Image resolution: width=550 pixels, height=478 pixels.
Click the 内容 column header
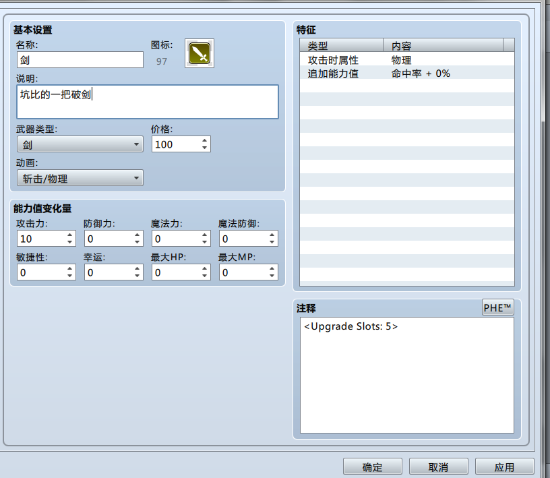click(443, 46)
